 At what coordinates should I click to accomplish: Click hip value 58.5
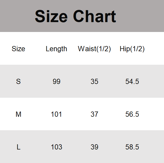click(x=132, y=147)
